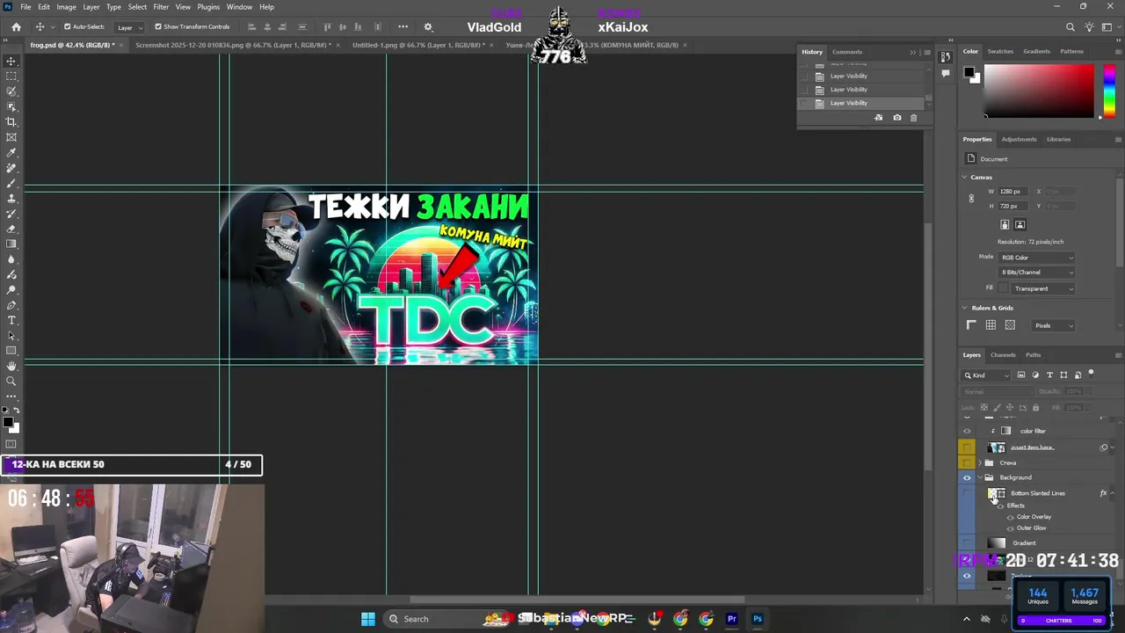1125x633 pixels.
Task: Toggle Color Overlay effect visibility
Action: [x=1010, y=517]
